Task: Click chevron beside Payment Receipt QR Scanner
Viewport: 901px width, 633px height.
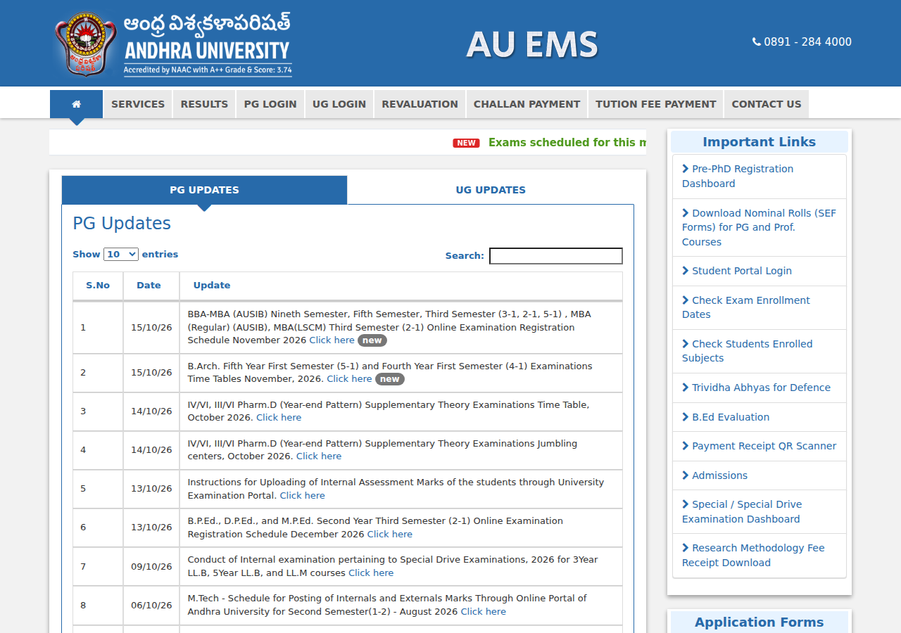Action: [686, 446]
